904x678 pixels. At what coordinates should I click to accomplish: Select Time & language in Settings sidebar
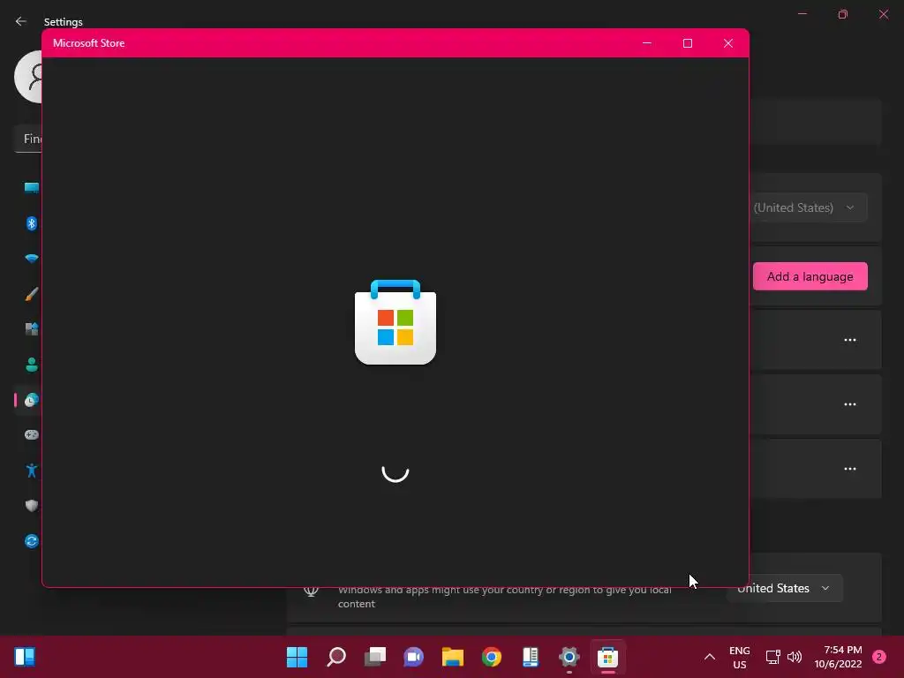[x=32, y=400]
